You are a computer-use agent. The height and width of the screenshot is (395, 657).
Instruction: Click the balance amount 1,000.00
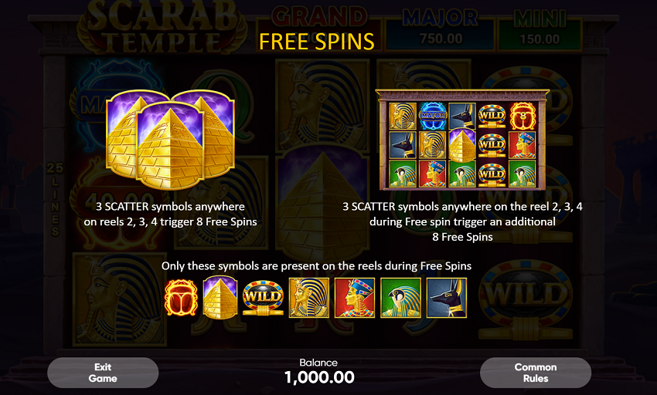pyautogui.click(x=319, y=377)
